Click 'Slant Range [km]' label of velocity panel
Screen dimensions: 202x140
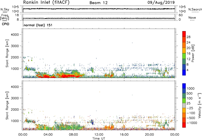7,106
